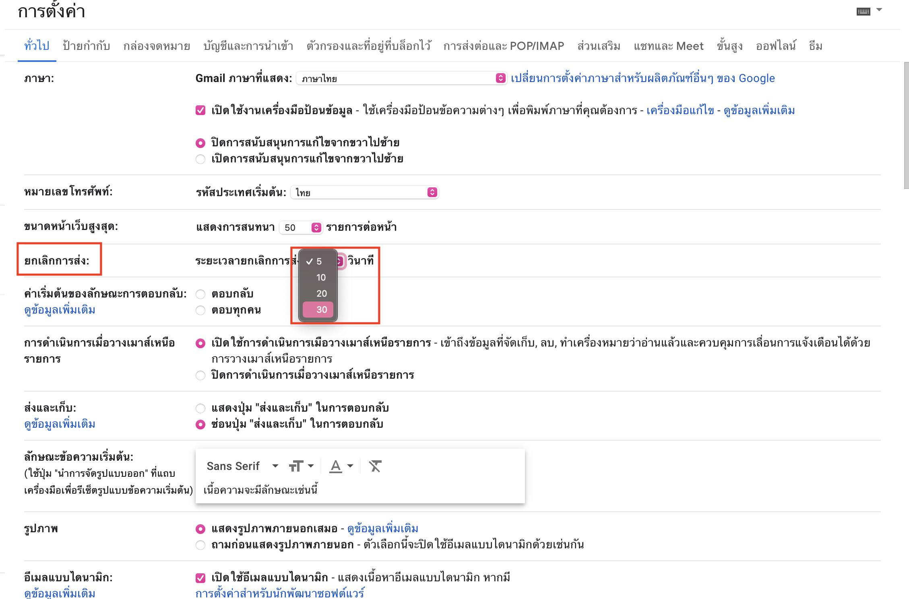Image resolution: width=909 pixels, height=599 pixels.
Task: Switch to the Labels settings tab
Action: click(86, 46)
